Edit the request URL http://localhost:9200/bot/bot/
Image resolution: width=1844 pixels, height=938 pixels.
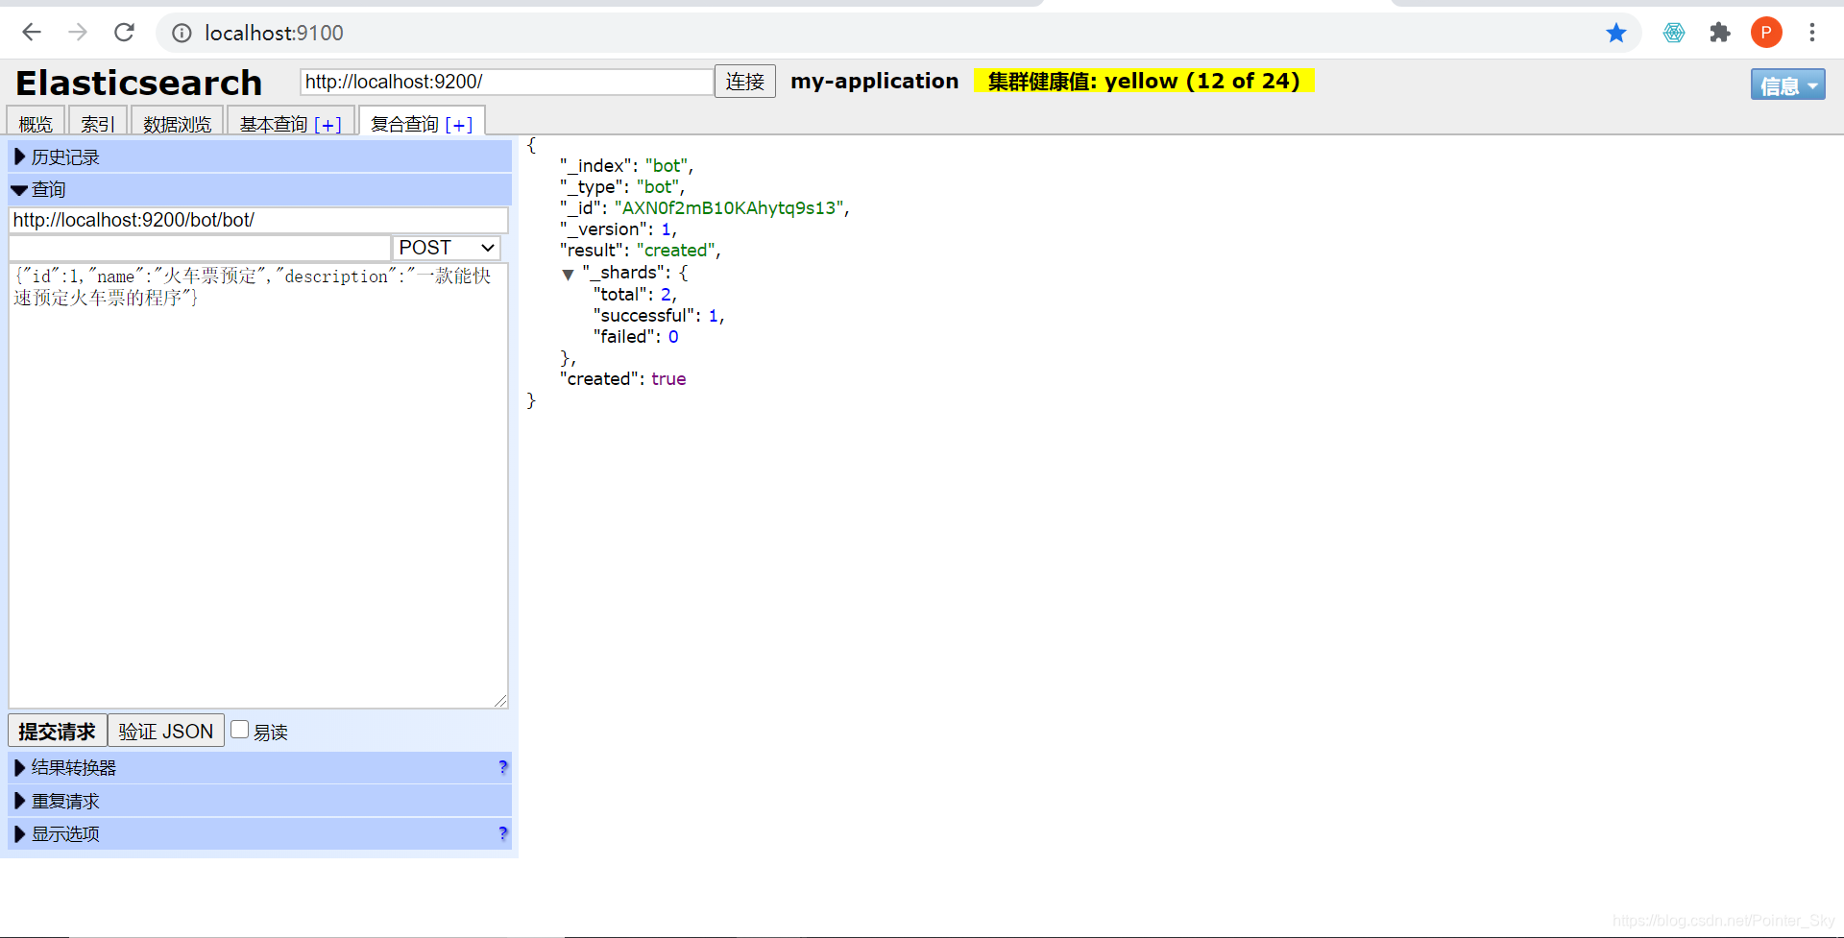click(x=258, y=220)
